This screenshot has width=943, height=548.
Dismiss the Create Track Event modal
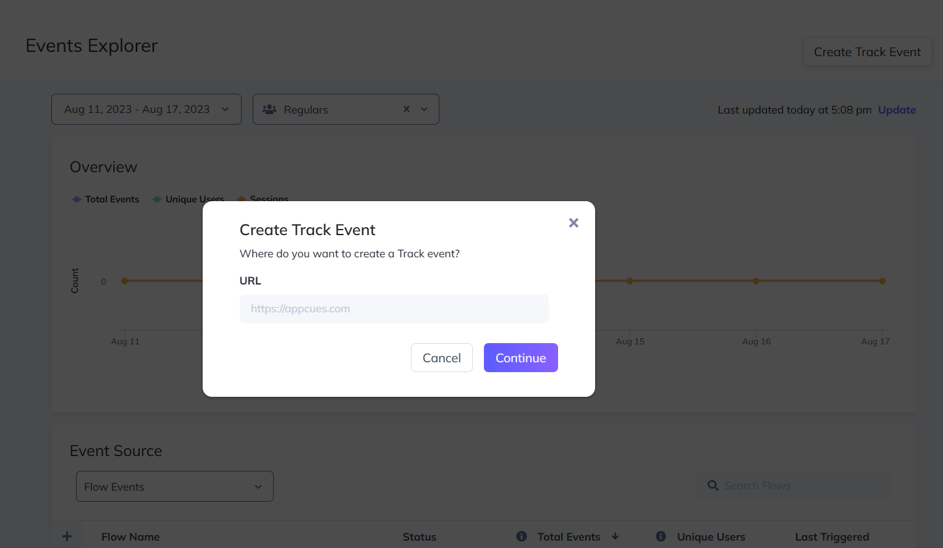click(x=573, y=222)
